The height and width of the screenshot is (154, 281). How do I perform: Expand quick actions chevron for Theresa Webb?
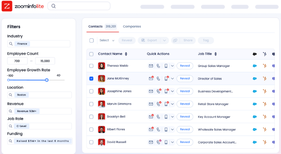pyautogui.click(x=172, y=66)
